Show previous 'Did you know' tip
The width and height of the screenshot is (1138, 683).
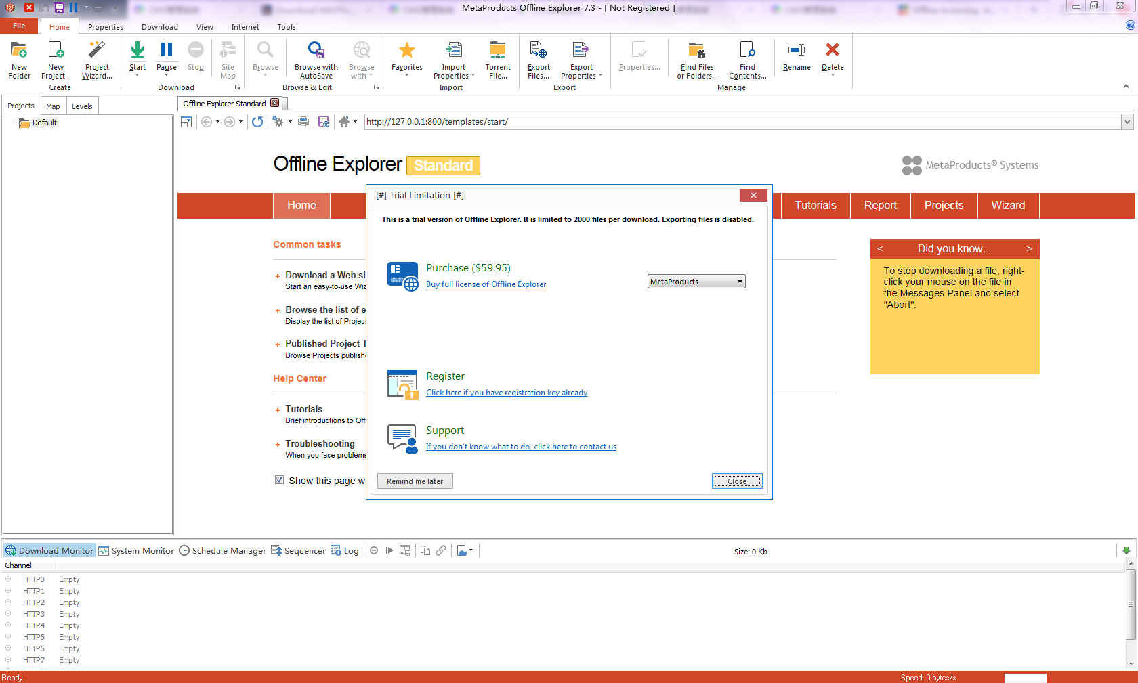[x=880, y=248]
